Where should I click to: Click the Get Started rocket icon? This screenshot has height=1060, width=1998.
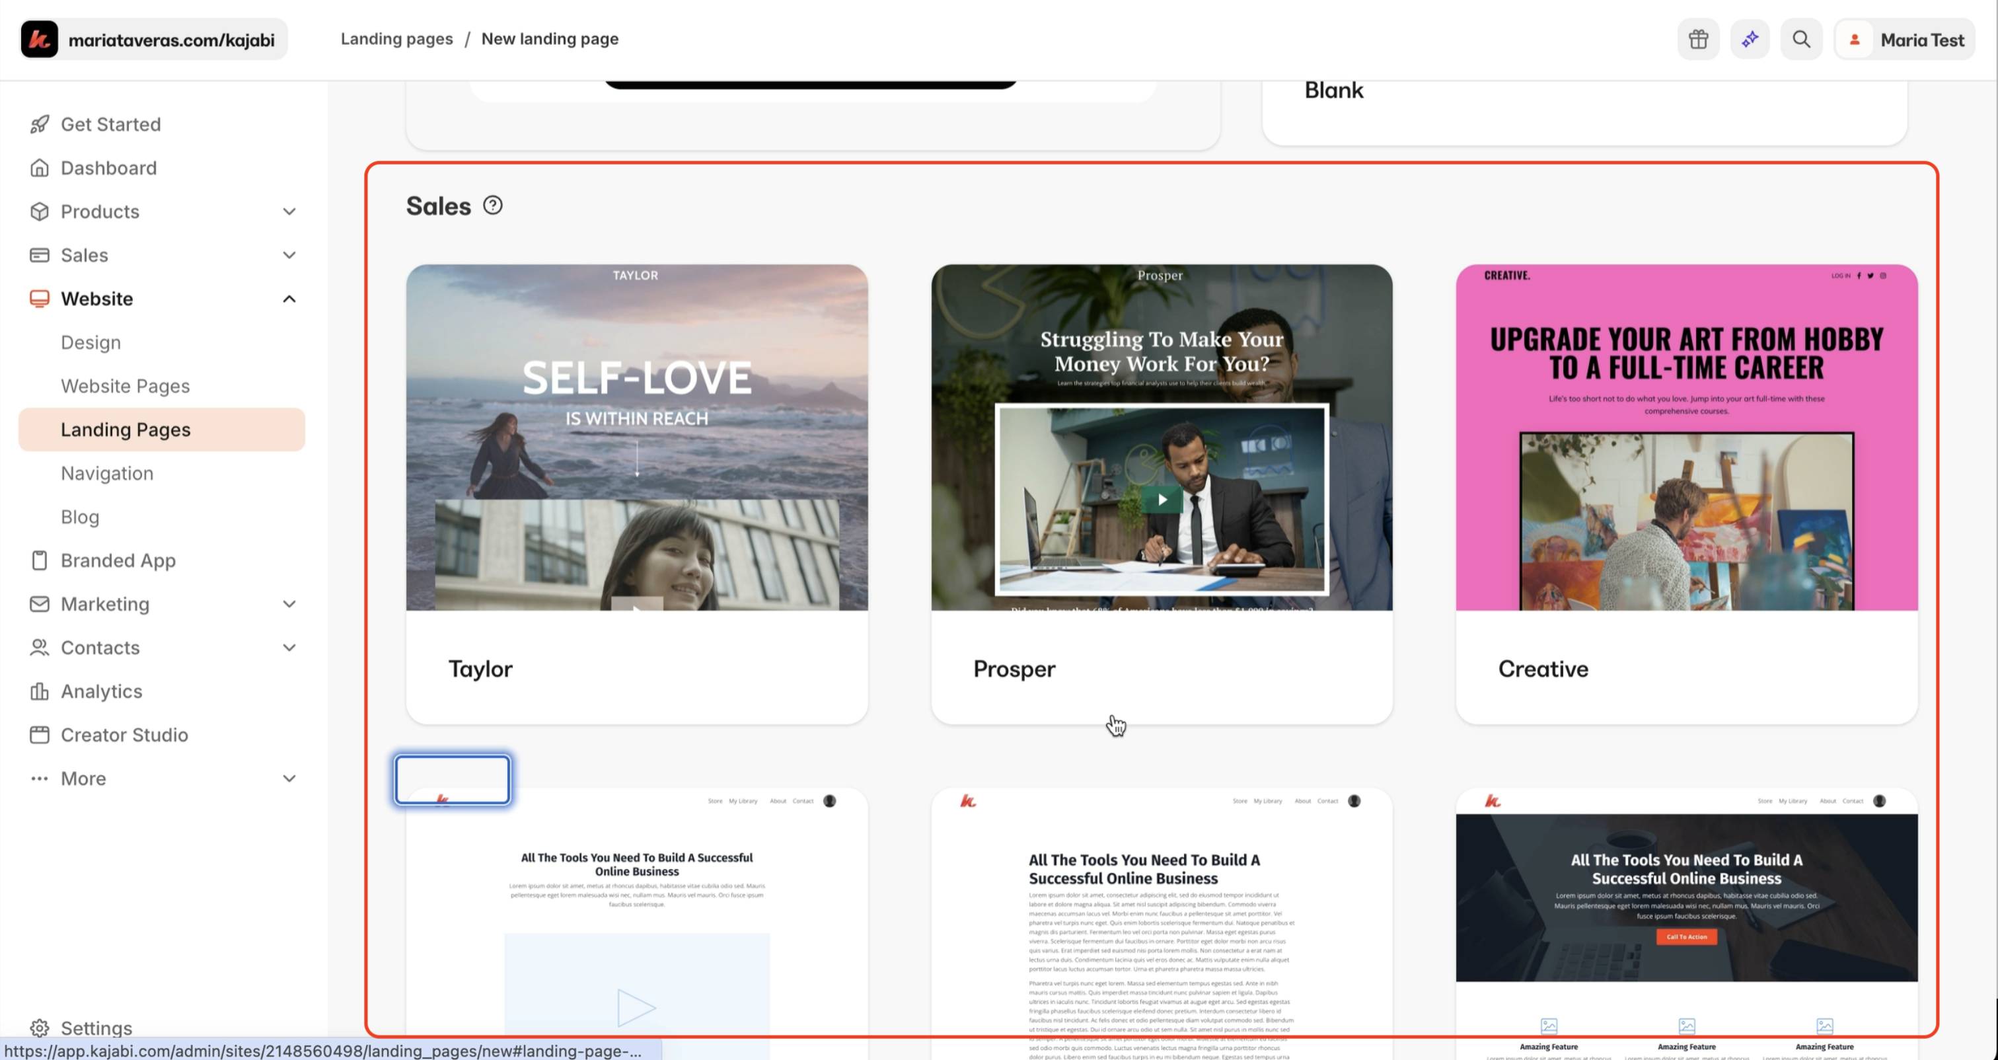pos(40,124)
